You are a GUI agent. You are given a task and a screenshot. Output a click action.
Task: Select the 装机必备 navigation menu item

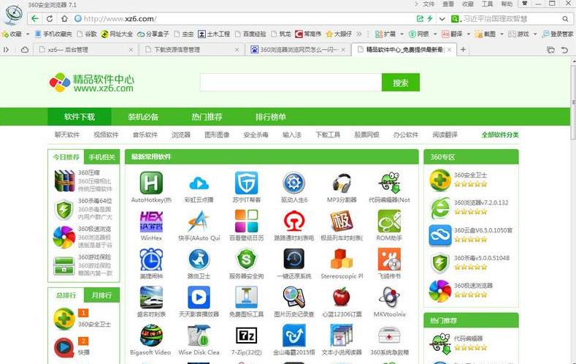(143, 117)
